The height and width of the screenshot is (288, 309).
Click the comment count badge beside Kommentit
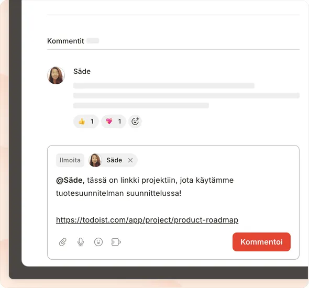(93, 40)
